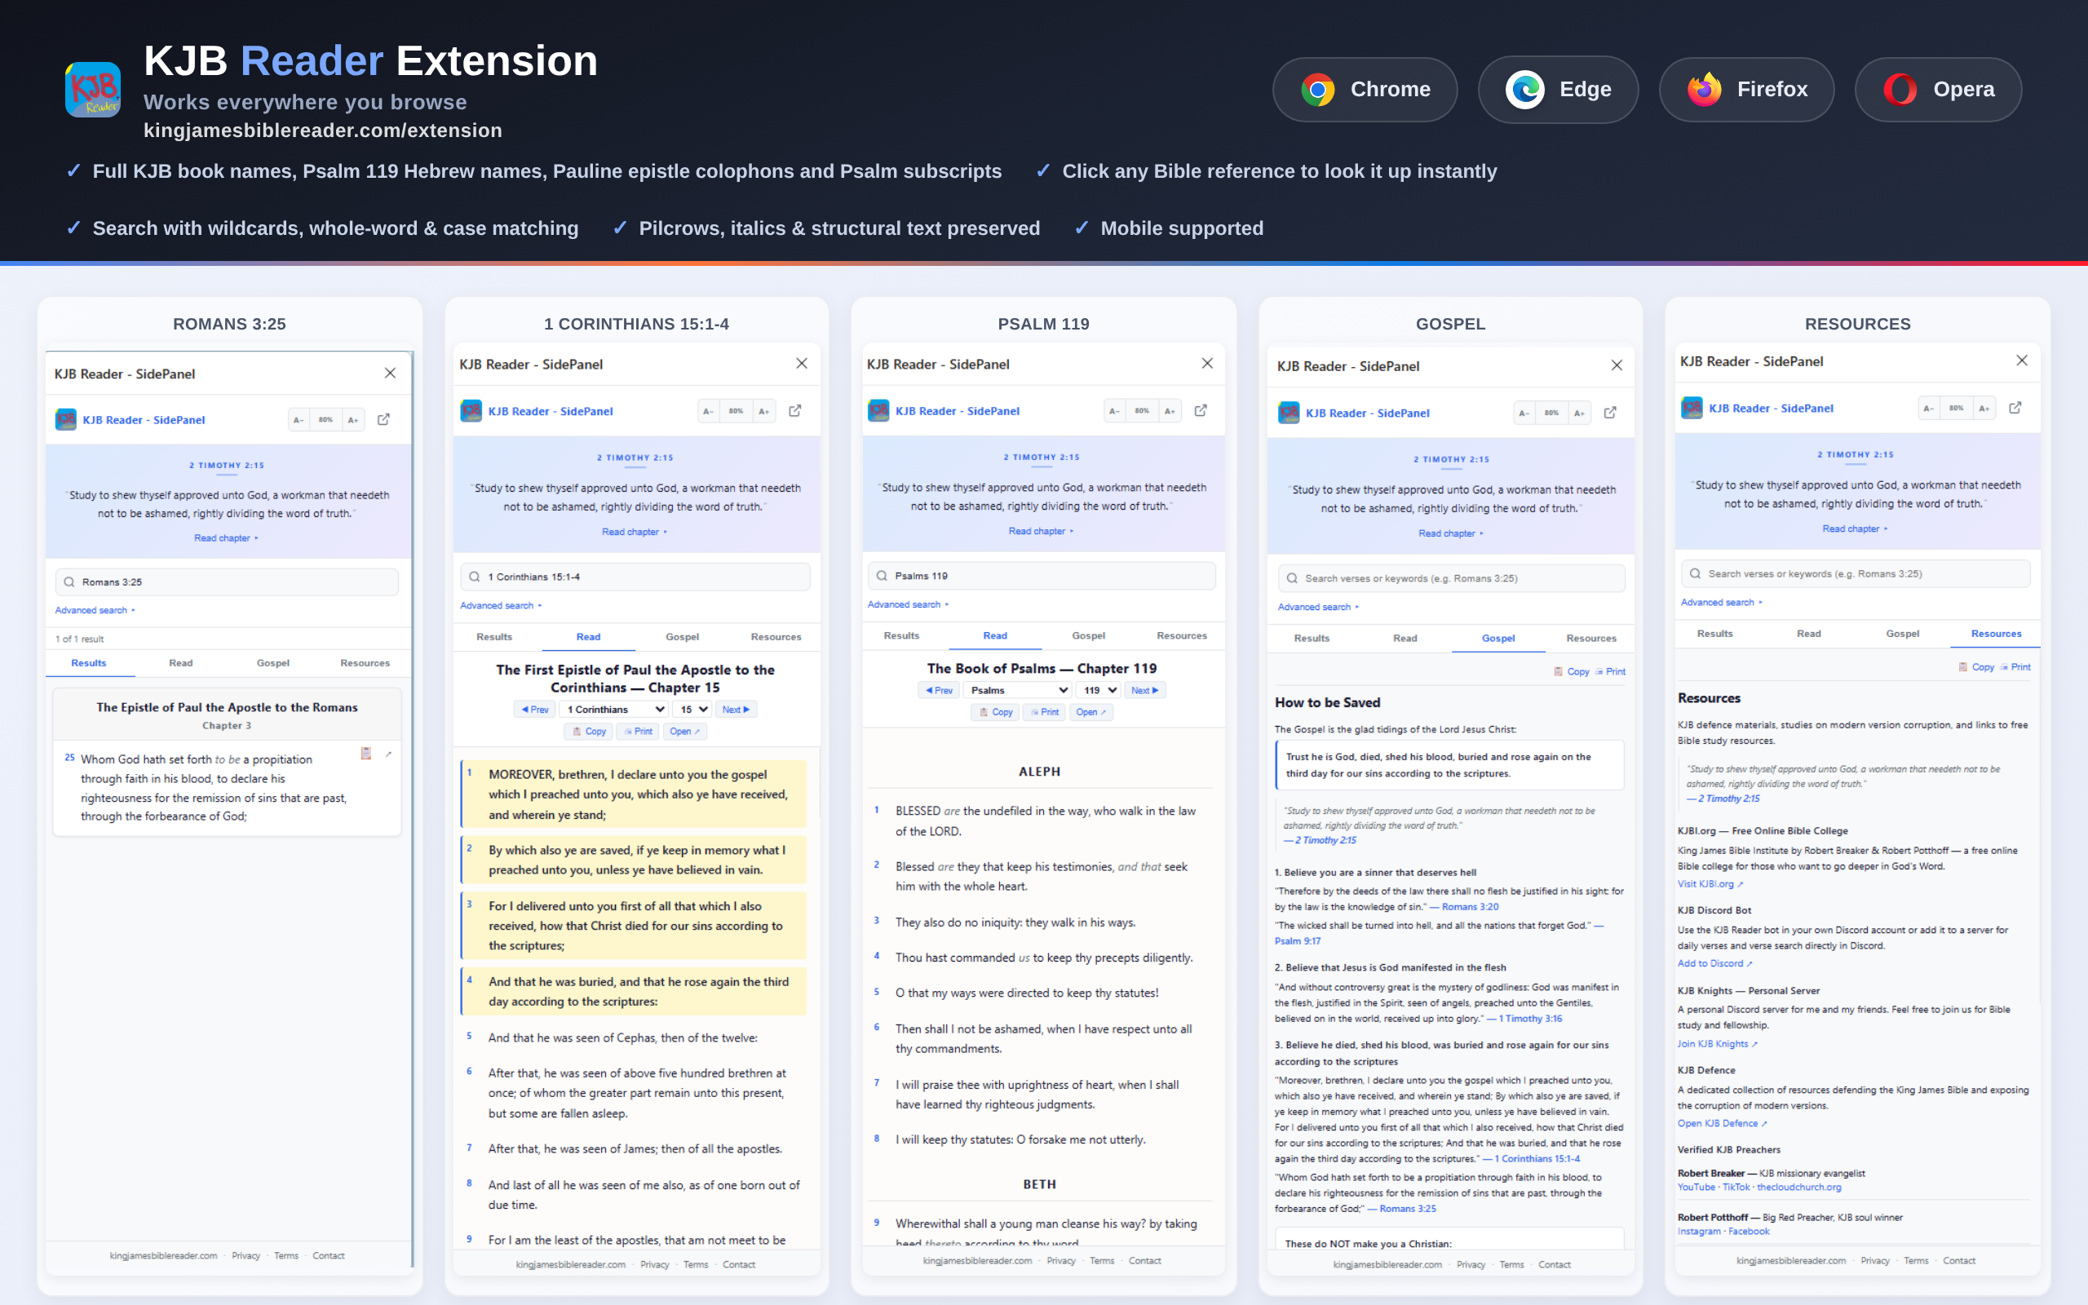The width and height of the screenshot is (2088, 1305).
Task: Click the Firefox browser icon
Action: point(1704,90)
